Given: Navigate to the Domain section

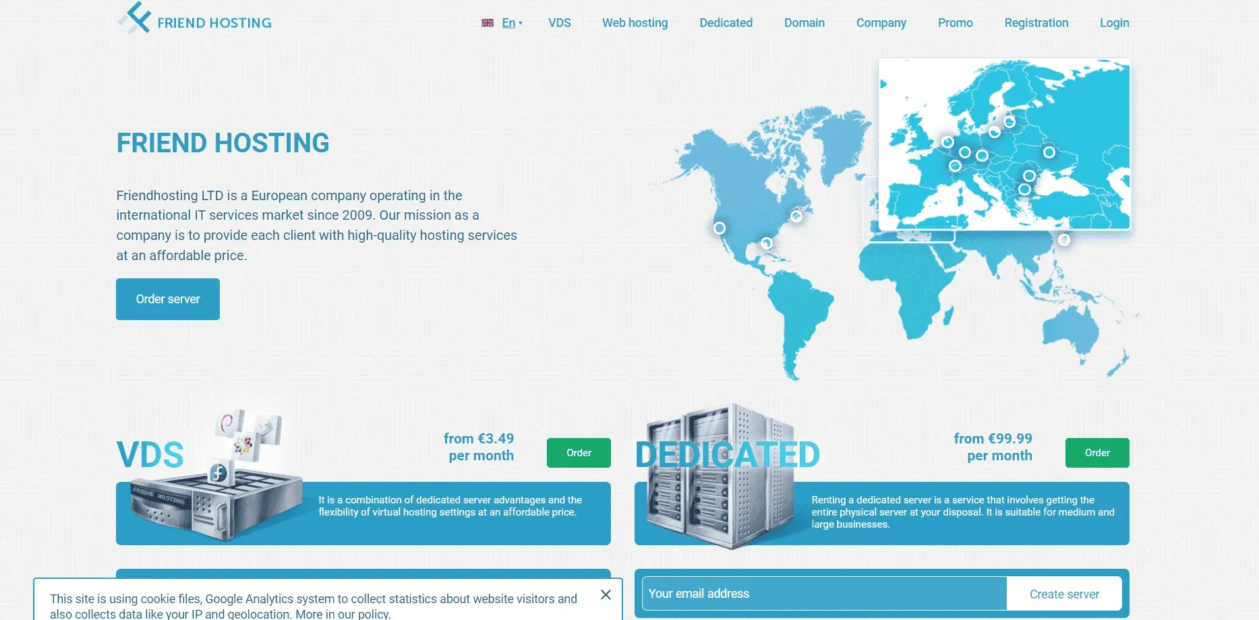Looking at the screenshot, I should [x=804, y=22].
